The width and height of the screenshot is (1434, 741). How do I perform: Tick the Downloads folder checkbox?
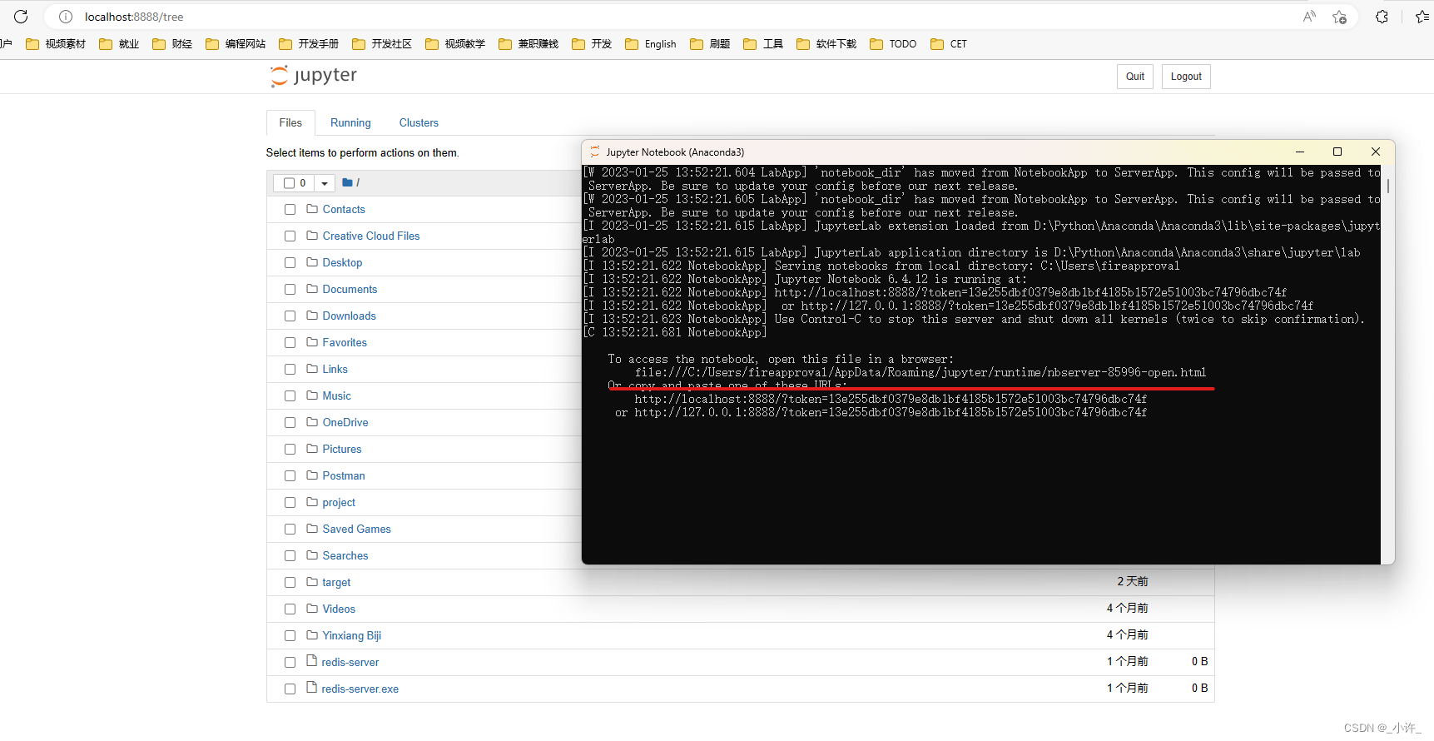tap(290, 316)
